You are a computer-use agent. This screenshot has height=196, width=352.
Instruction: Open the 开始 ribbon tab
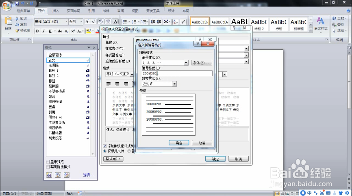41,11
